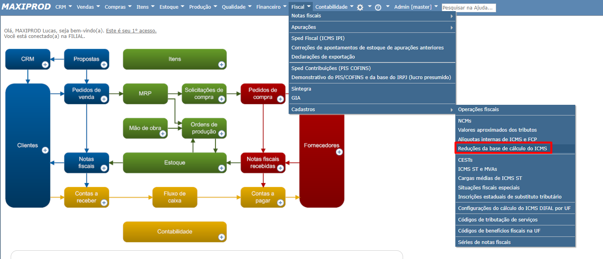
Task: Select Correções de apontamentos de estoque entry
Action: [x=372, y=47]
